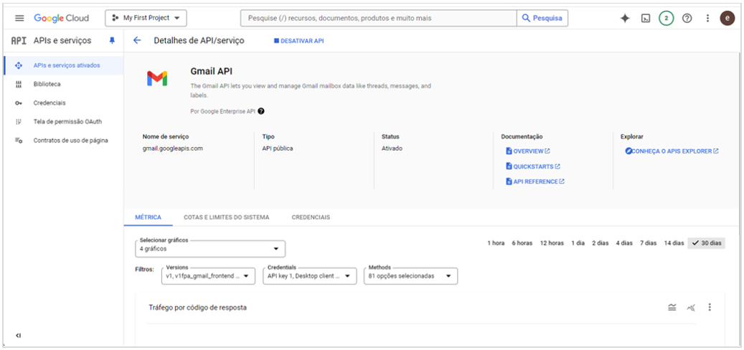This screenshot has height=350, width=744.
Task: Open the help question mark icon
Action: pyautogui.click(x=687, y=18)
